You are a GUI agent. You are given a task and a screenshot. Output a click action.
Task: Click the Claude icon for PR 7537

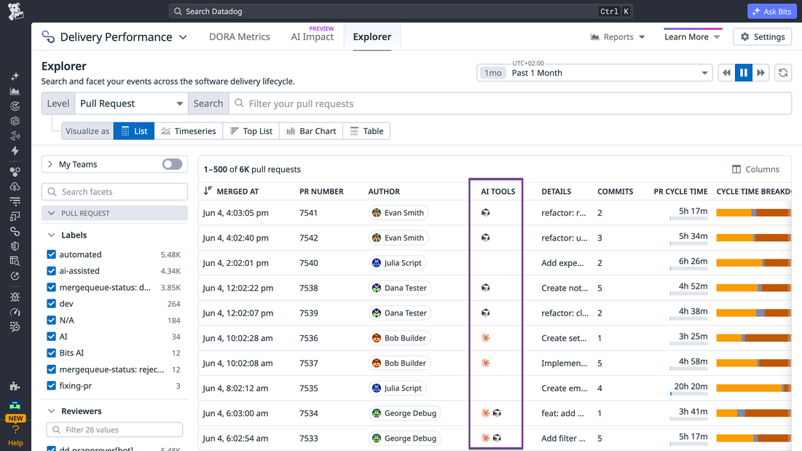(485, 363)
